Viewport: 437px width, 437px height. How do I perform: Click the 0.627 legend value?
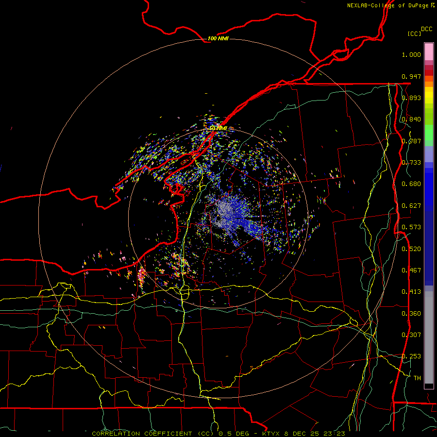411,206
